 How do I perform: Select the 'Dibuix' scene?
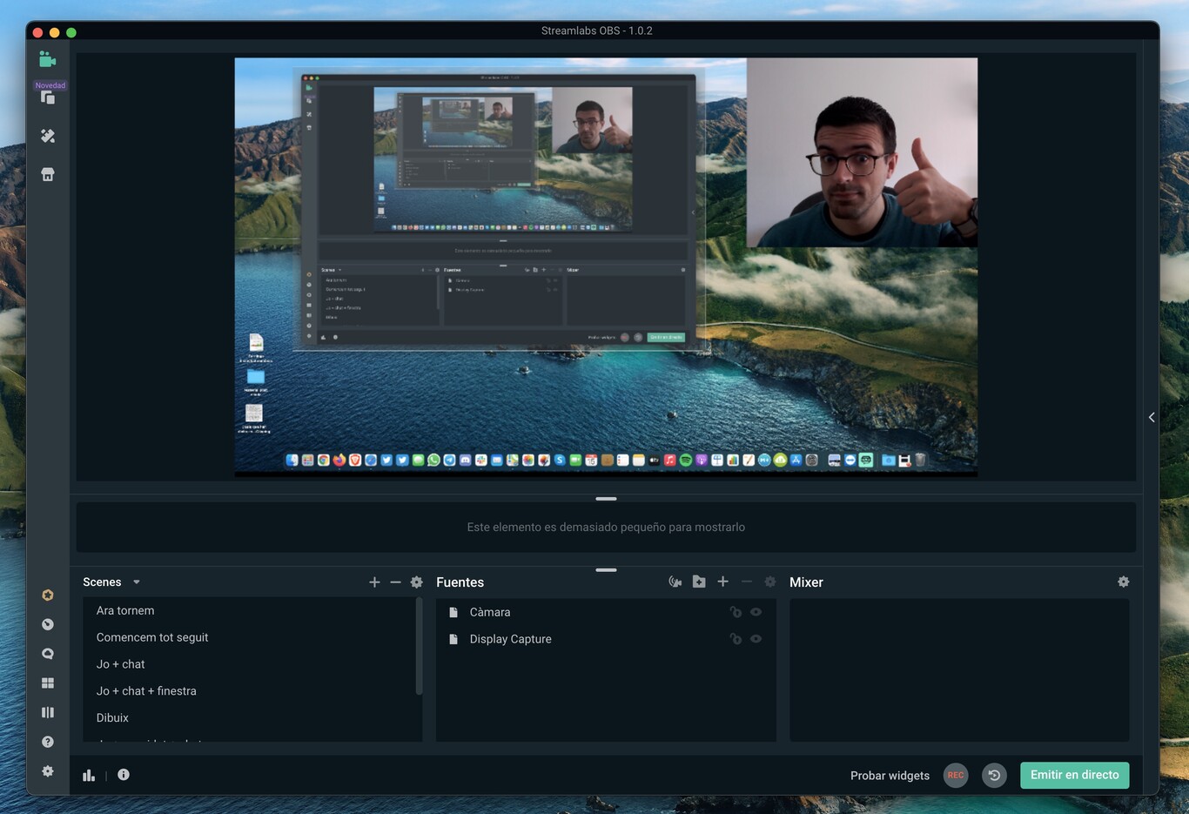pyautogui.click(x=112, y=717)
